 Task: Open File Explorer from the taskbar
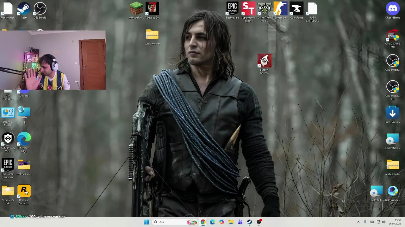click(x=231, y=222)
